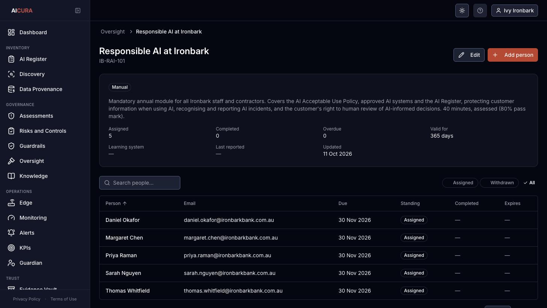Click Oversight breadcrumb link

point(113,32)
